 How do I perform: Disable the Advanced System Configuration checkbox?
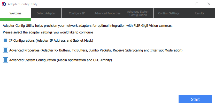tap(5, 60)
